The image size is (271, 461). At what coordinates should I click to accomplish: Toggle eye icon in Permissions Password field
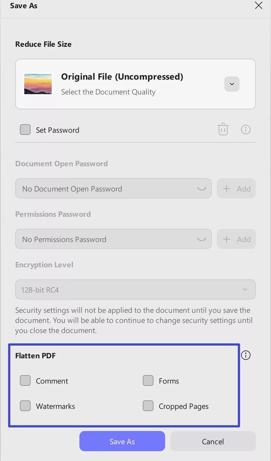click(x=202, y=240)
